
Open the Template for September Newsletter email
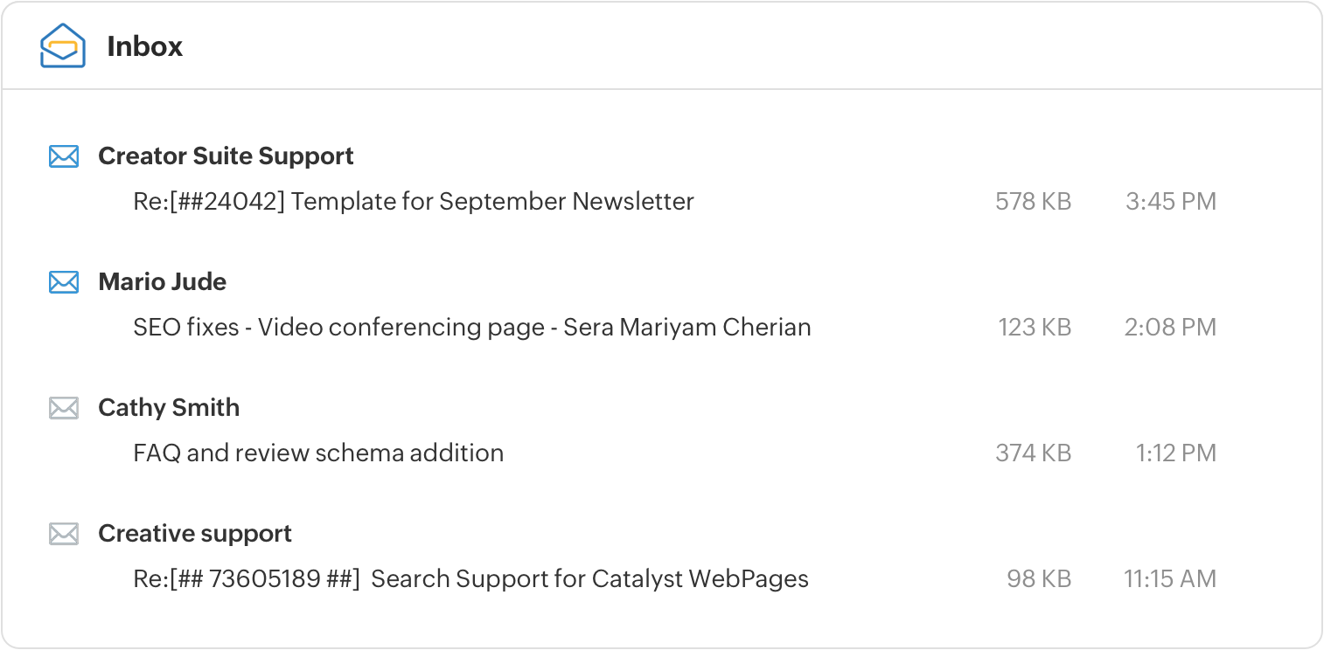coord(414,202)
